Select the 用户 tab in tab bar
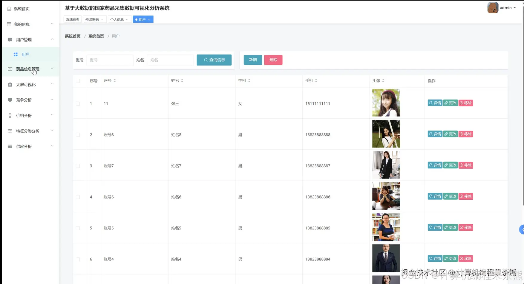524x284 pixels. click(142, 19)
